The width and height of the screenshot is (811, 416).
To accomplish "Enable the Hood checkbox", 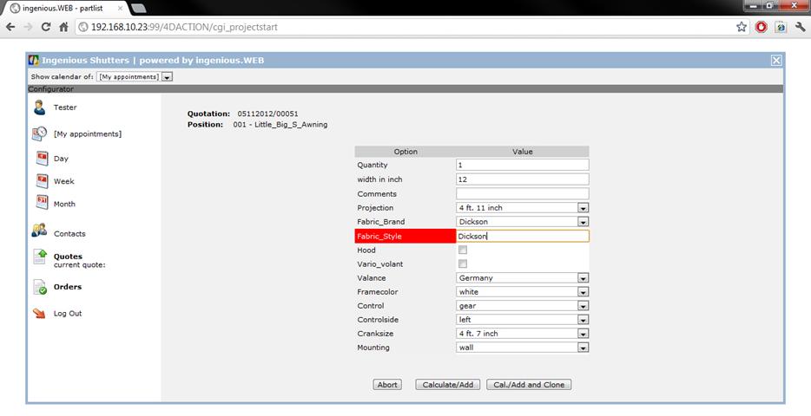I will (x=463, y=250).
